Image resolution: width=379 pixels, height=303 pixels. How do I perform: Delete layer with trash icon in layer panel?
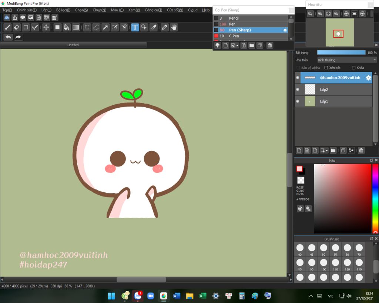coord(361,151)
